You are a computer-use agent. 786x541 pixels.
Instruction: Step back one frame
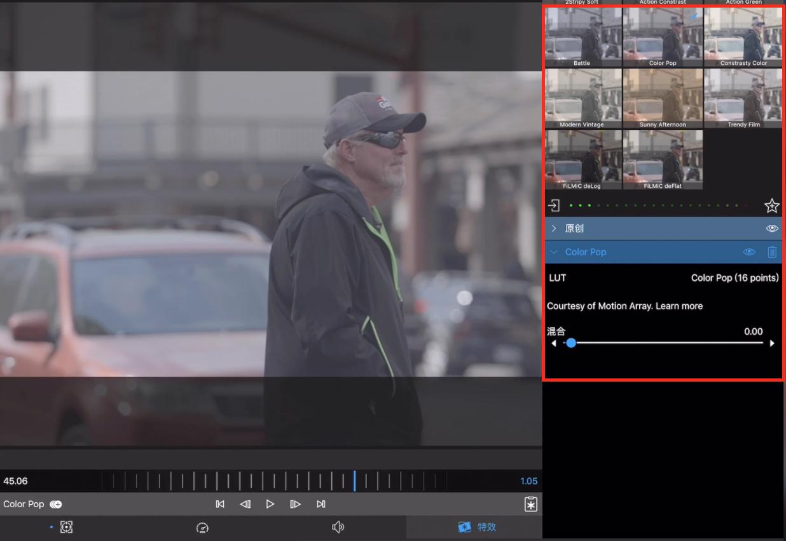tap(245, 504)
